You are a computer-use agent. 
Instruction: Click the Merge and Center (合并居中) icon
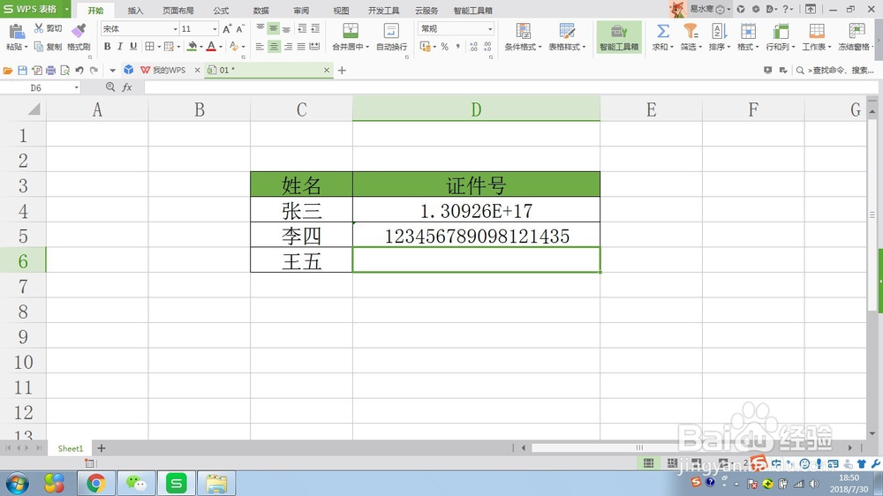(x=351, y=31)
